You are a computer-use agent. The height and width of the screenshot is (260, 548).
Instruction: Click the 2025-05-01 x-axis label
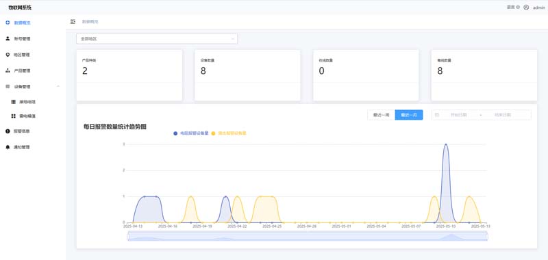tap(341, 226)
